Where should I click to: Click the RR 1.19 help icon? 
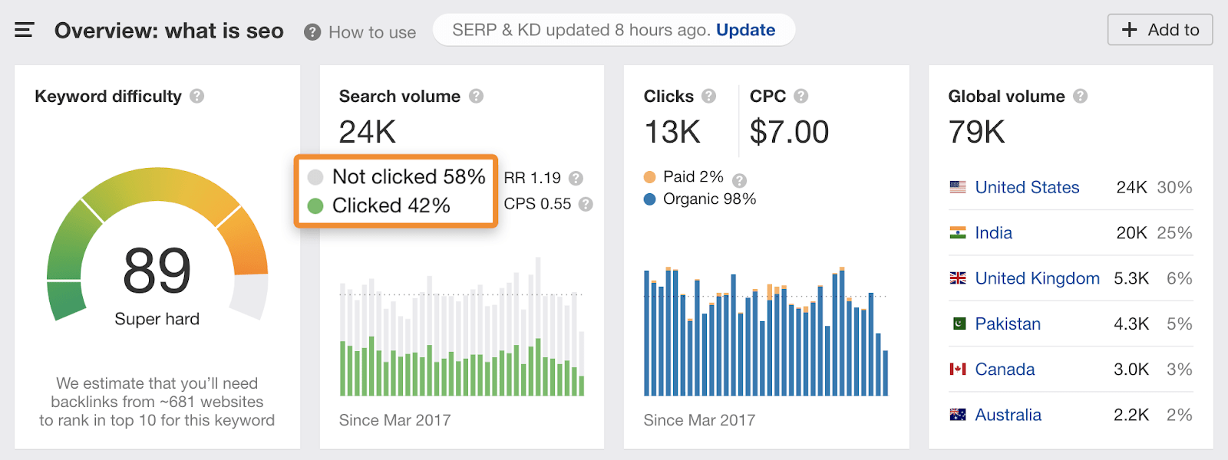pos(575,177)
